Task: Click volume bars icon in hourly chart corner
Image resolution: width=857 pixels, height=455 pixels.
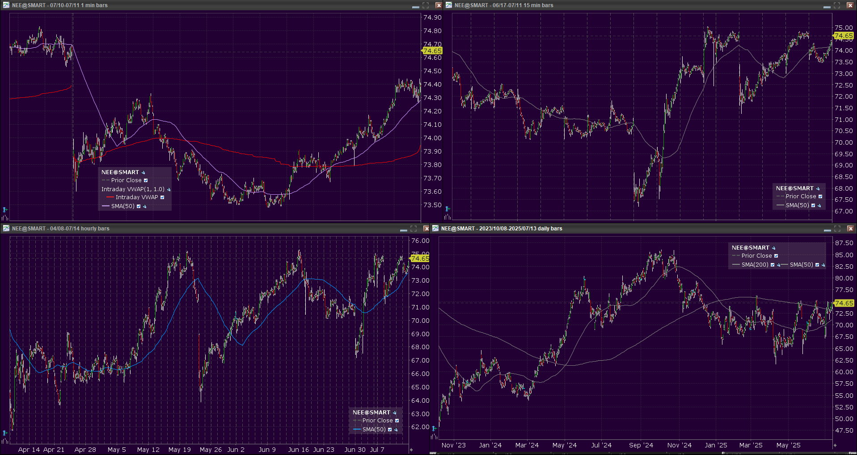Action: tap(5, 441)
